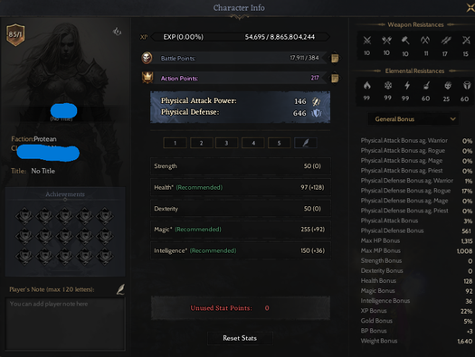The height and width of the screenshot is (357, 475).
Task: Select crossed swords weapon resistance icon
Action: click(x=367, y=41)
